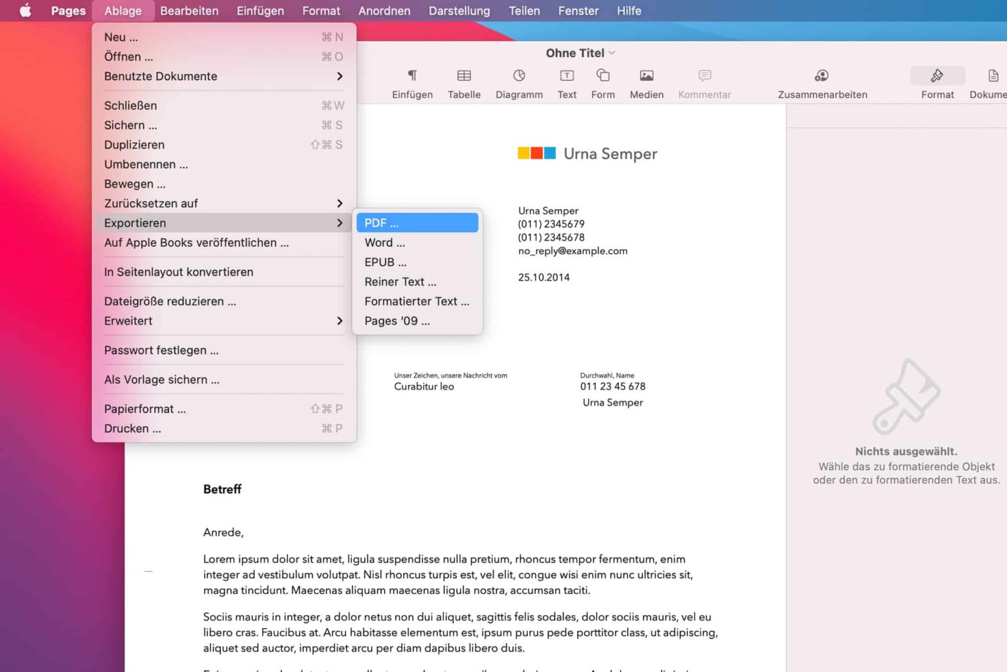Open the Ohne Titel title dropdown
The width and height of the screenshot is (1007, 672).
click(580, 53)
